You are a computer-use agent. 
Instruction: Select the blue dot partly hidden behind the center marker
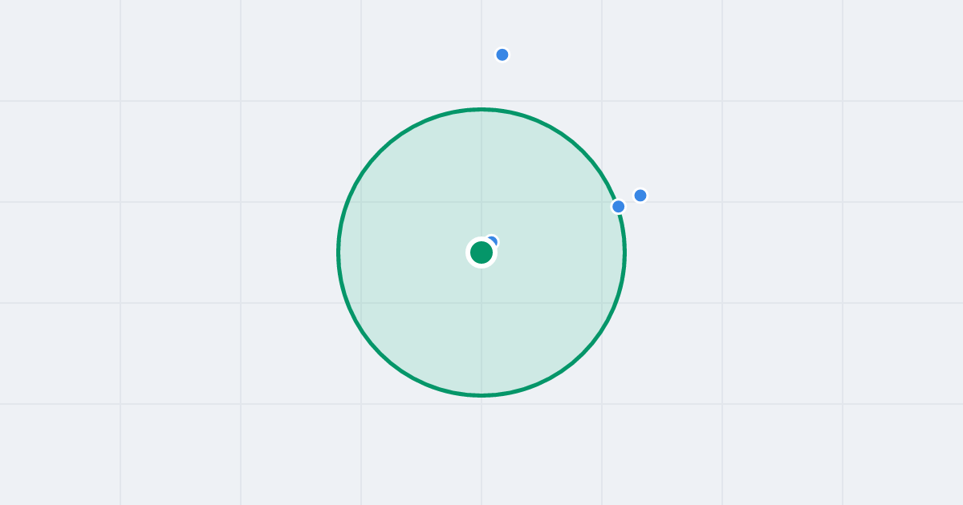492,241
